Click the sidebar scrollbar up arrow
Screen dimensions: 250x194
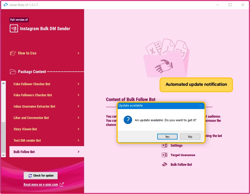[x=4, y=83]
